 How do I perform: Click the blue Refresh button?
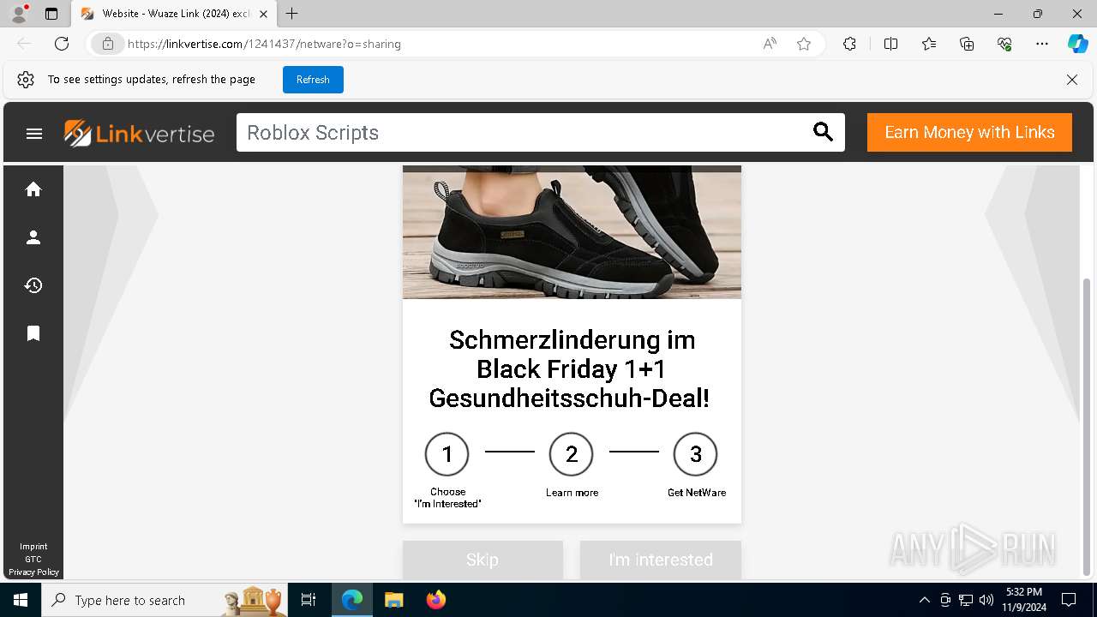(313, 80)
